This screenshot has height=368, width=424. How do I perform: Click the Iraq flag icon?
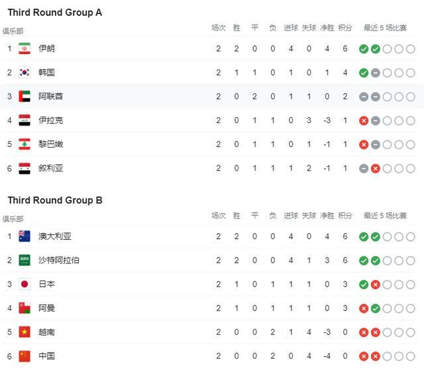coord(25,120)
